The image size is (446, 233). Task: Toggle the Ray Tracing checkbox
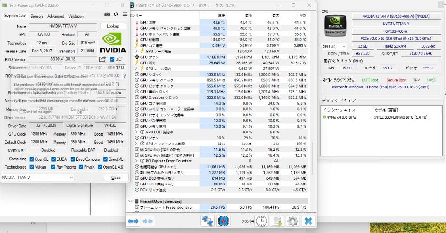(53, 167)
